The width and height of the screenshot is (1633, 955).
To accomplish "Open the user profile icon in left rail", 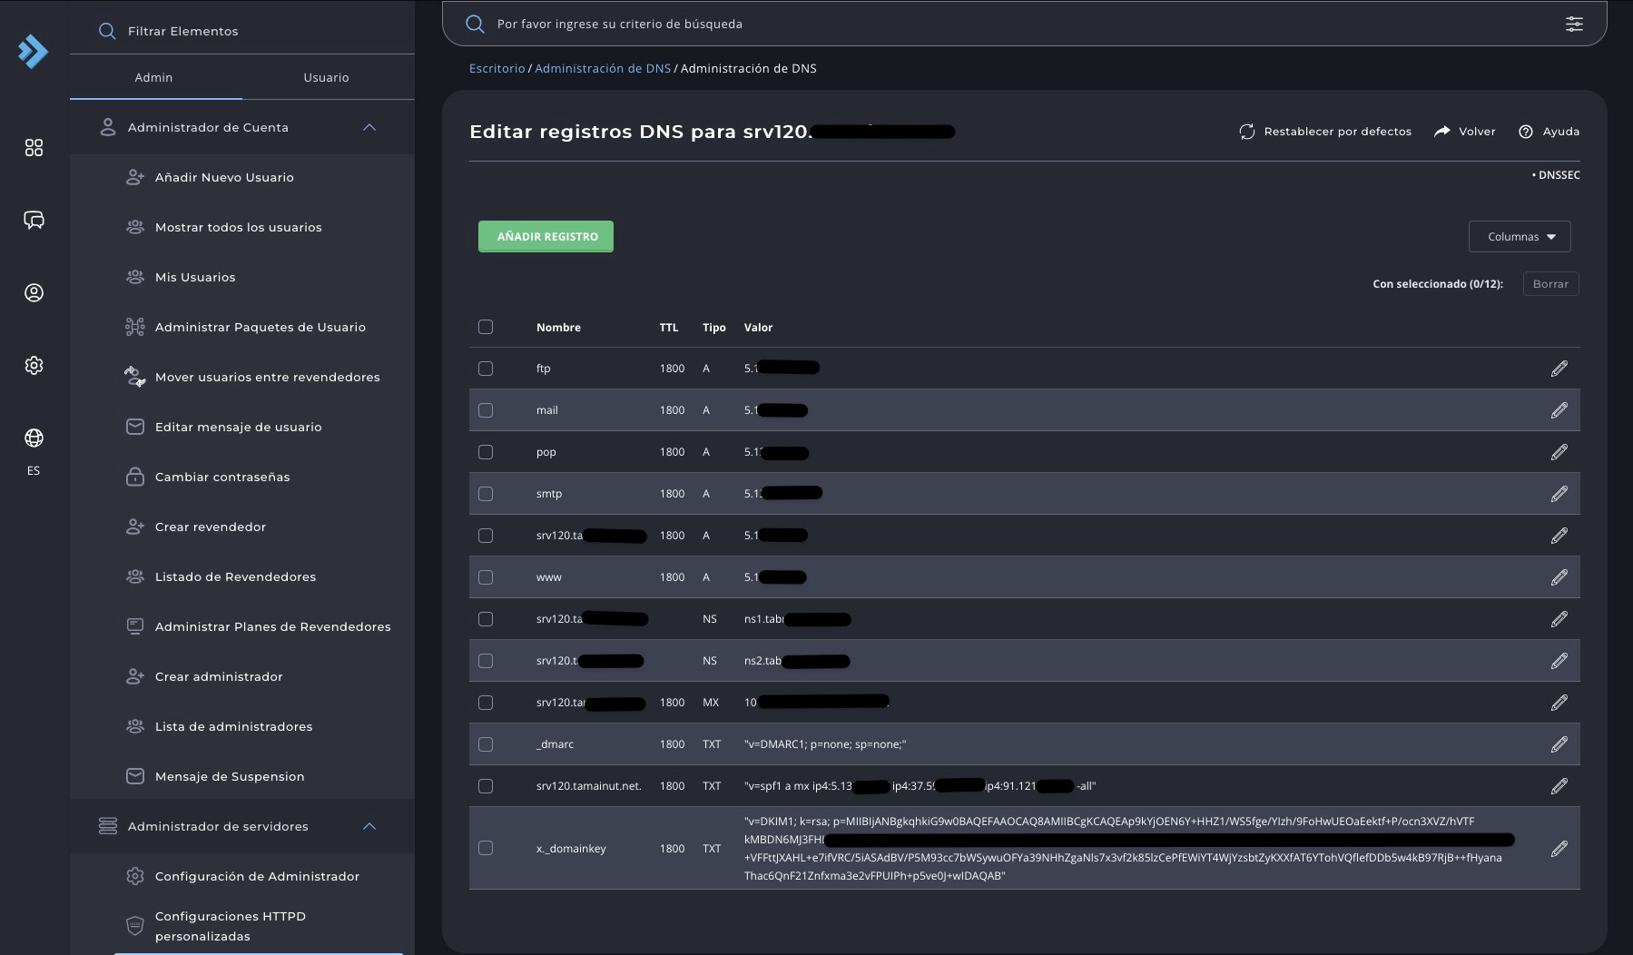I will (x=34, y=292).
